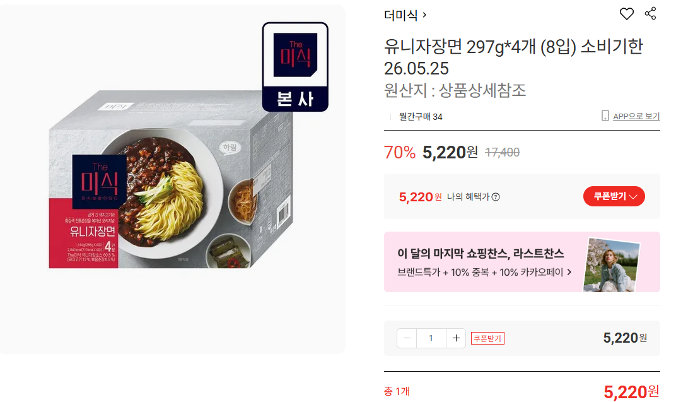
Task: Click the 나의 혜택가 label
Action: (468, 197)
